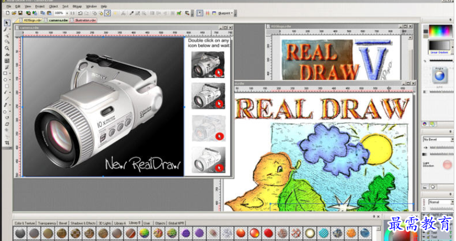The height and width of the screenshot is (241, 456).
Task: Open the Edit menu
Action: [x=18, y=6]
